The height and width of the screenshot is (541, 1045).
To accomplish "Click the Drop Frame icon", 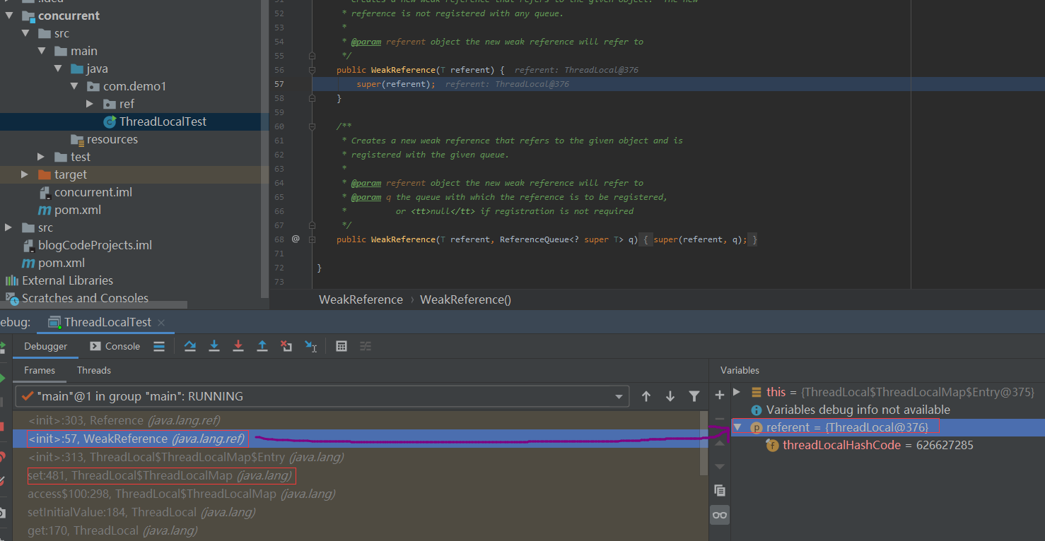I will (x=286, y=346).
